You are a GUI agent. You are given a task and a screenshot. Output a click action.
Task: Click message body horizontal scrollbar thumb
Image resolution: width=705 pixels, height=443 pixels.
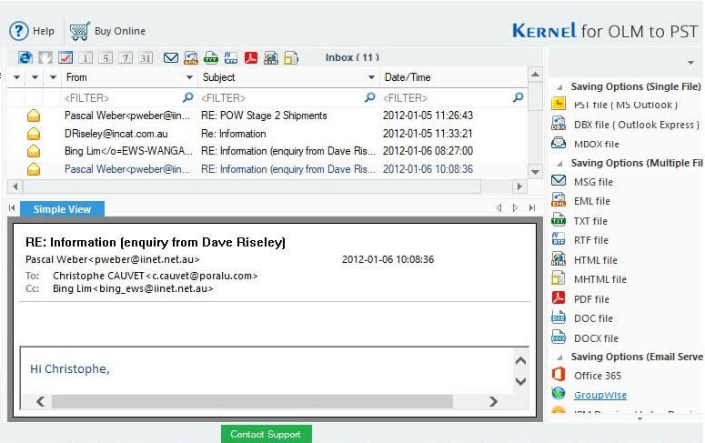(252, 401)
